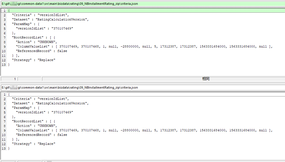Screen dimensions: 285x162
Task: Click the Strategy Replace line in the top pane
Action: coord(31,60)
